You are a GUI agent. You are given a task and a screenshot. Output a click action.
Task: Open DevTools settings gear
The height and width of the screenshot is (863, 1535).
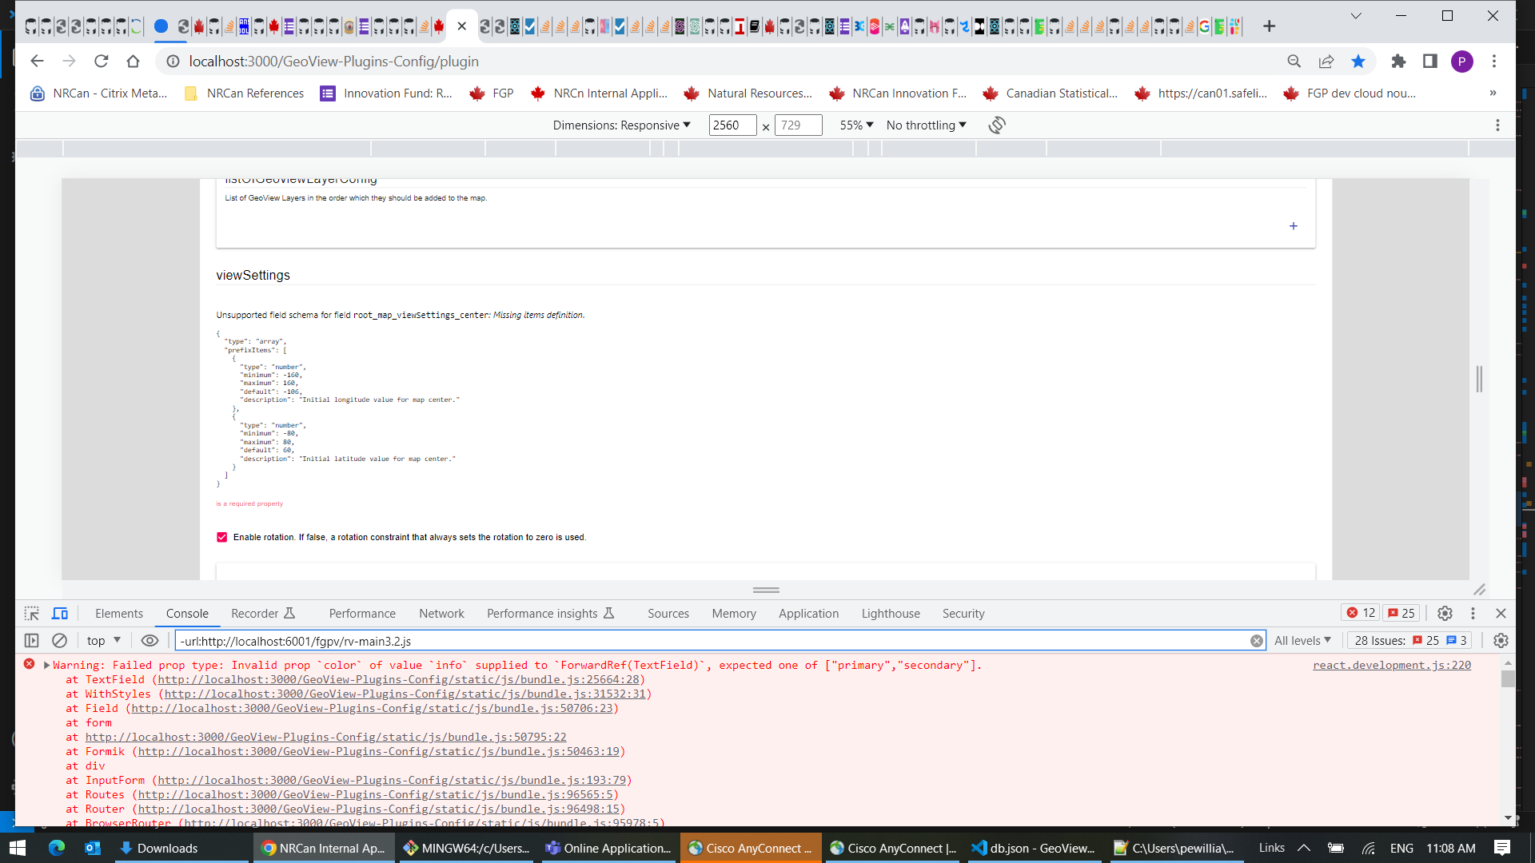coord(1444,613)
